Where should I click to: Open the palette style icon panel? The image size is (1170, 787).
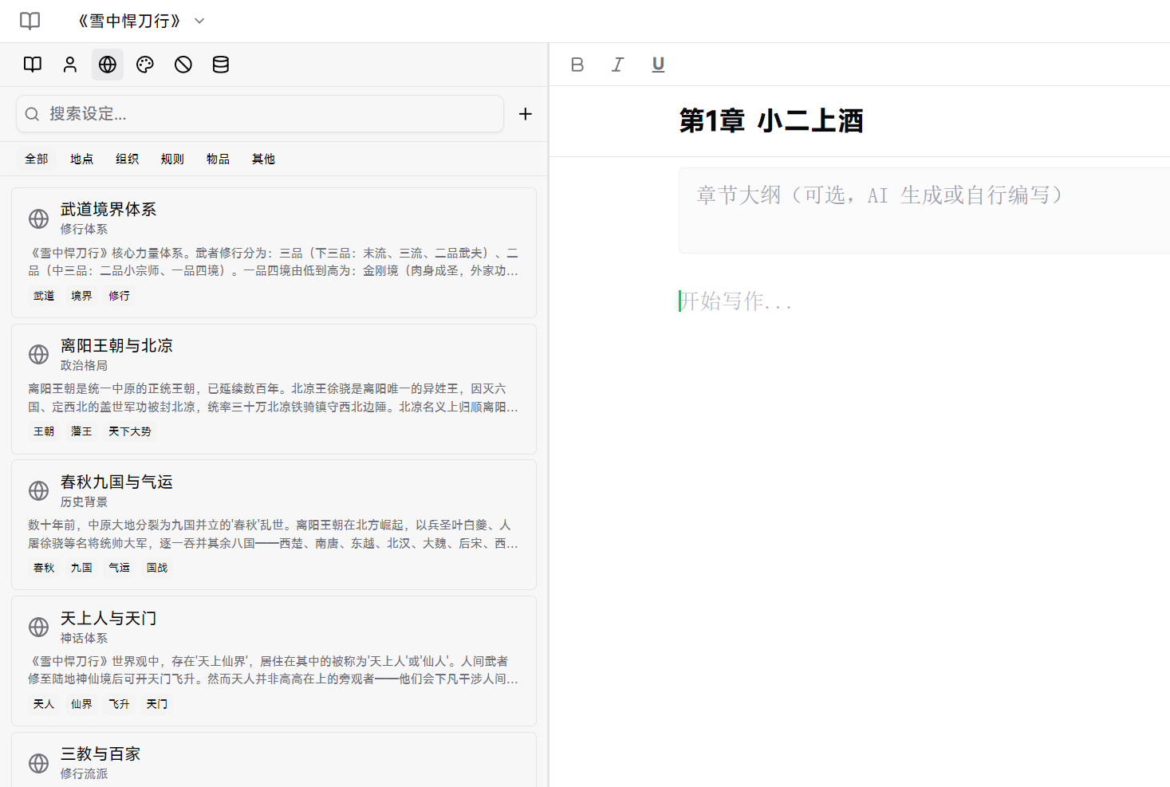click(145, 65)
